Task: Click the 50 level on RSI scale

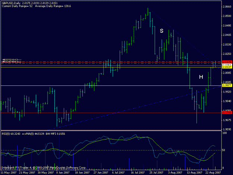Action: click(224, 150)
